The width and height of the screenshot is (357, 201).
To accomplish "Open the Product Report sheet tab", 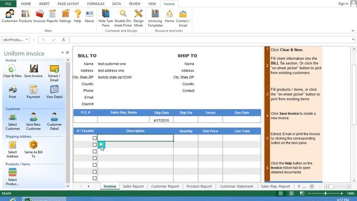I will [199, 186].
